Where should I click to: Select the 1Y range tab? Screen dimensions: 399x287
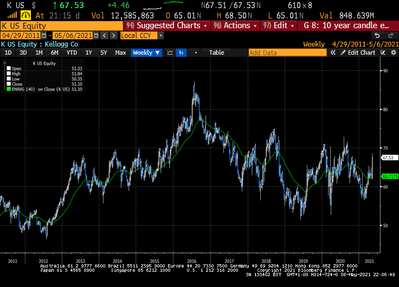(x=88, y=53)
